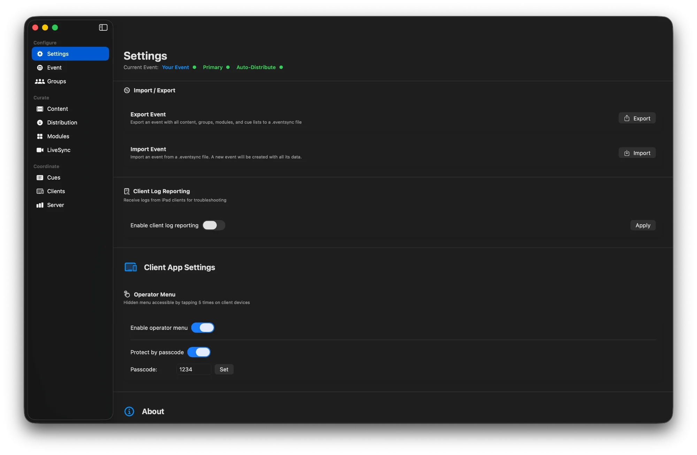Enable client log reporting
This screenshot has height=455, width=697.
(213, 225)
